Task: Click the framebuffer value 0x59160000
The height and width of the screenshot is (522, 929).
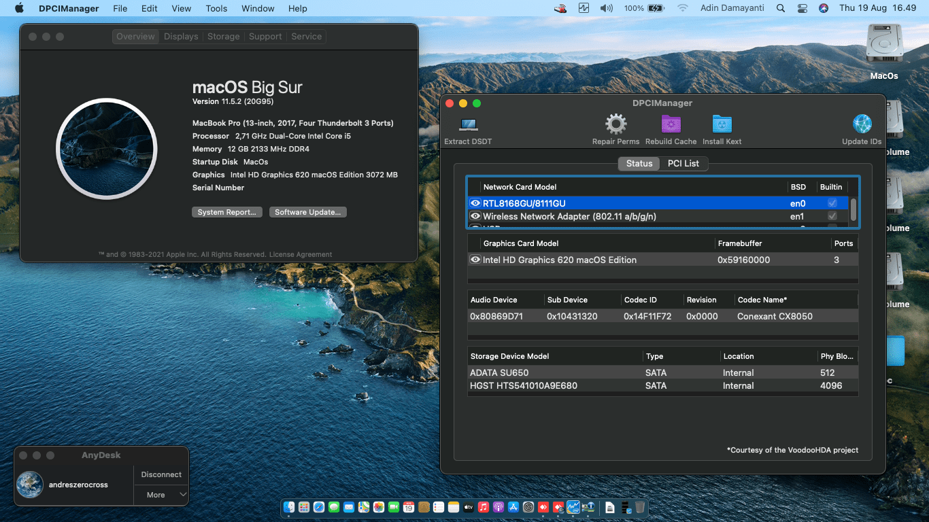Action: (x=745, y=260)
